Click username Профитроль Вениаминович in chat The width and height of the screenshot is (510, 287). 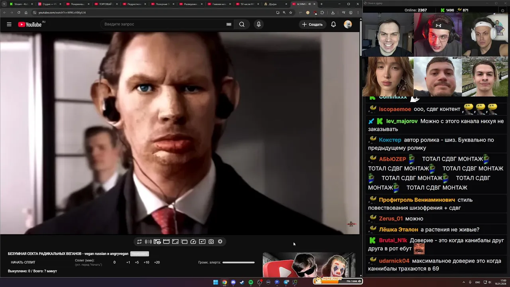[x=417, y=200]
